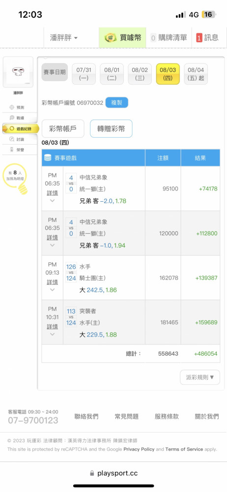This screenshot has width=227, height=492.
Task: Copy account number with 複製 button
Action: point(116,103)
